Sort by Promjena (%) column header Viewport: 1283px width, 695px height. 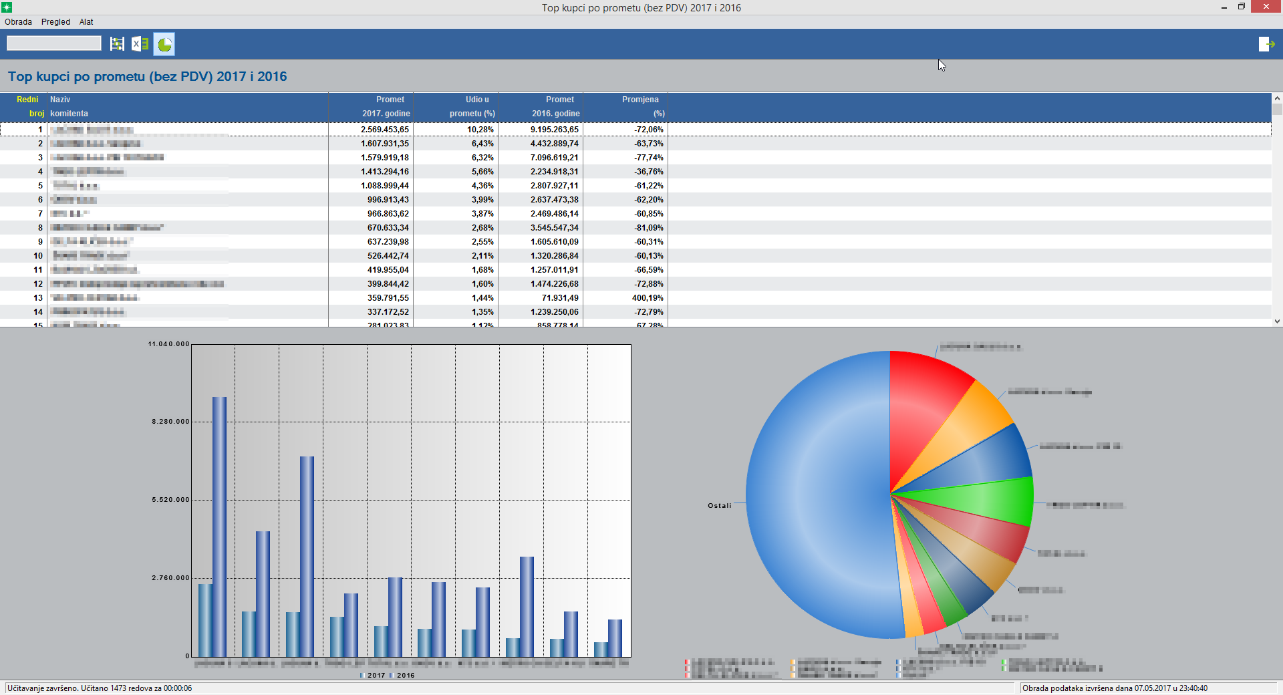tap(625, 106)
